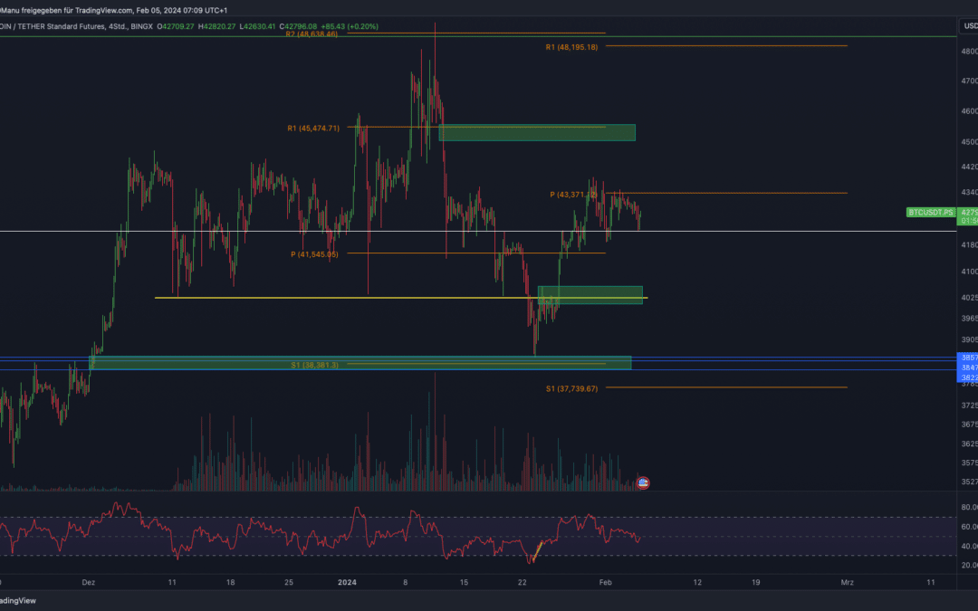Viewport: 978px width, 611px height.
Task: Click the close value C42796.08
Action: 298,27
